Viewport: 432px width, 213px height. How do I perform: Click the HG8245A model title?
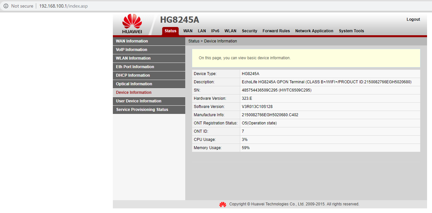tap(180, 20)
